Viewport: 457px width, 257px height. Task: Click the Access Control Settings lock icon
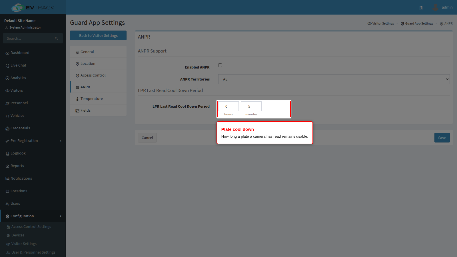pos(8,227)
